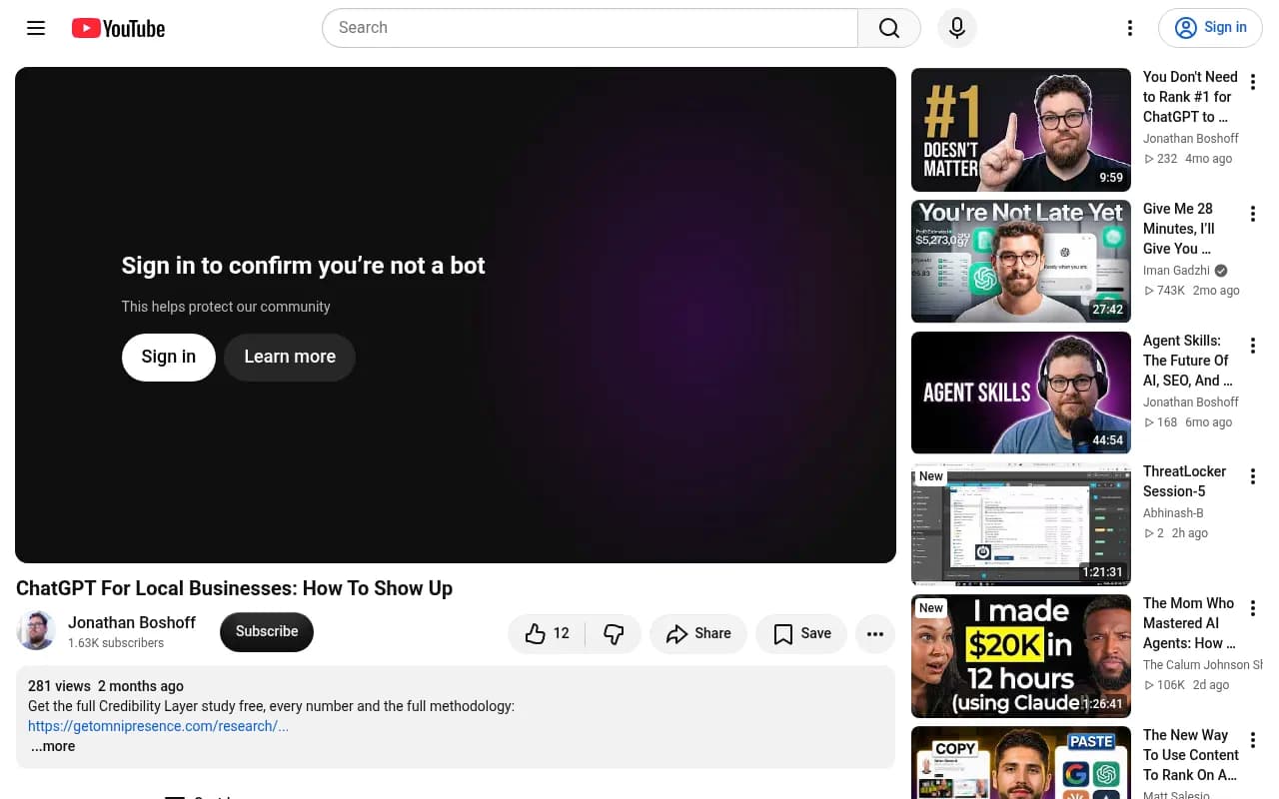1279x799 pixels.
Task: Open title "ThreatLocker Session-5"
Action: [x=1185, y=481]
